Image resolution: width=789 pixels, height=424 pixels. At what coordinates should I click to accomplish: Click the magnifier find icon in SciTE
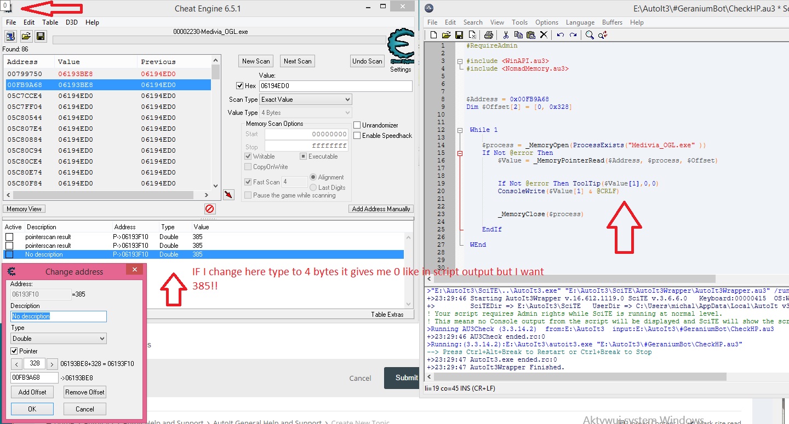pyautogui.click(x=590, y=35)
